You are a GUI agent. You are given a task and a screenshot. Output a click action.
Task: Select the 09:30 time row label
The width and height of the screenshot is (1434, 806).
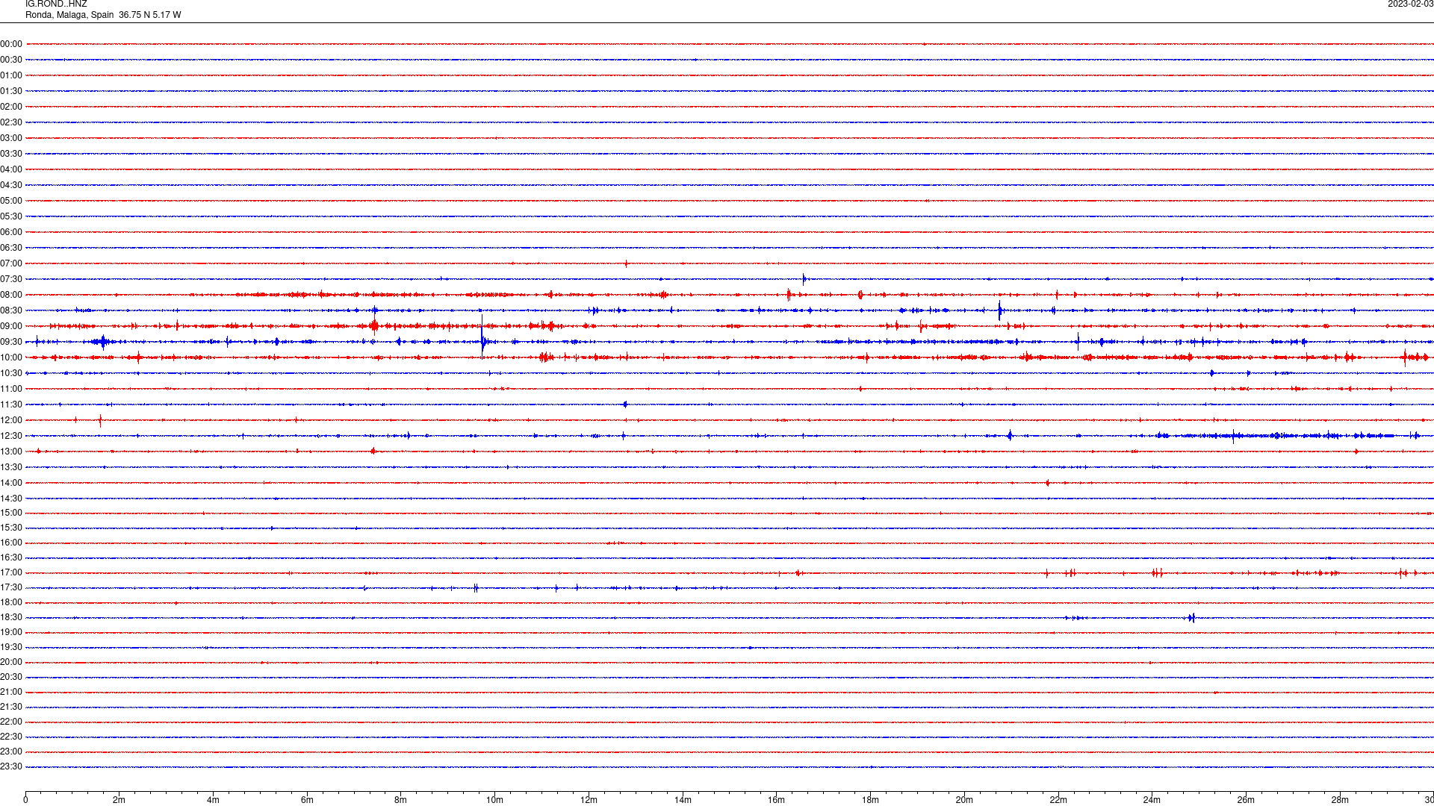(x=11, y=342)
